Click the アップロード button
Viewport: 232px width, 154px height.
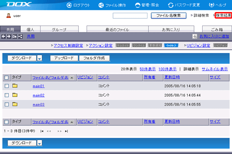click(x=64, y=58)
